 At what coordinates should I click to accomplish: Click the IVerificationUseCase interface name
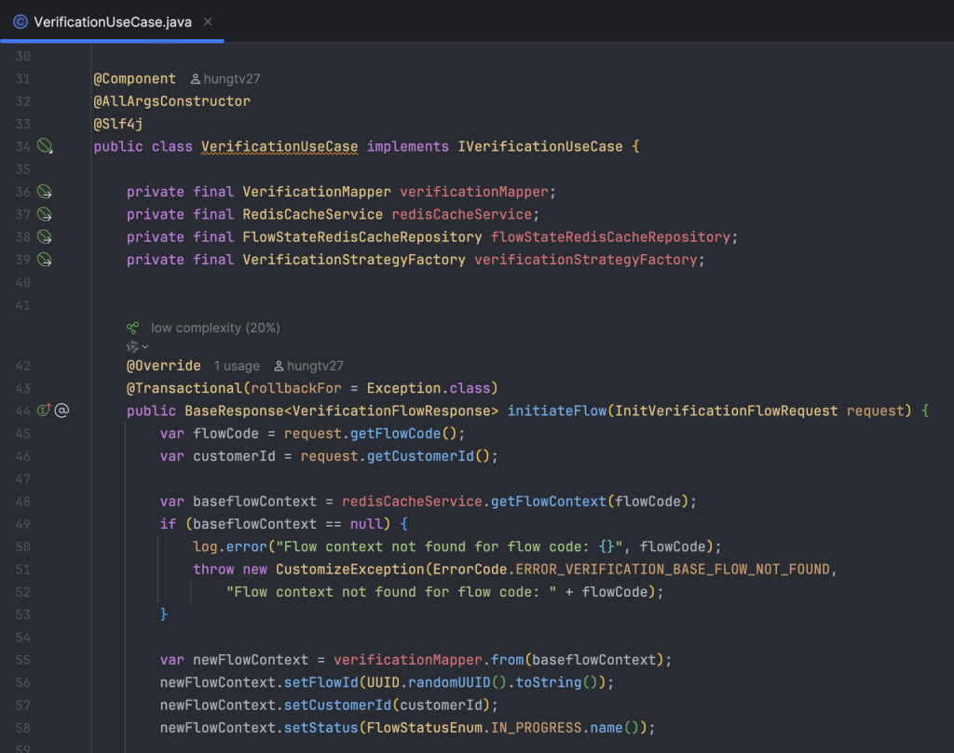[540, 147]
